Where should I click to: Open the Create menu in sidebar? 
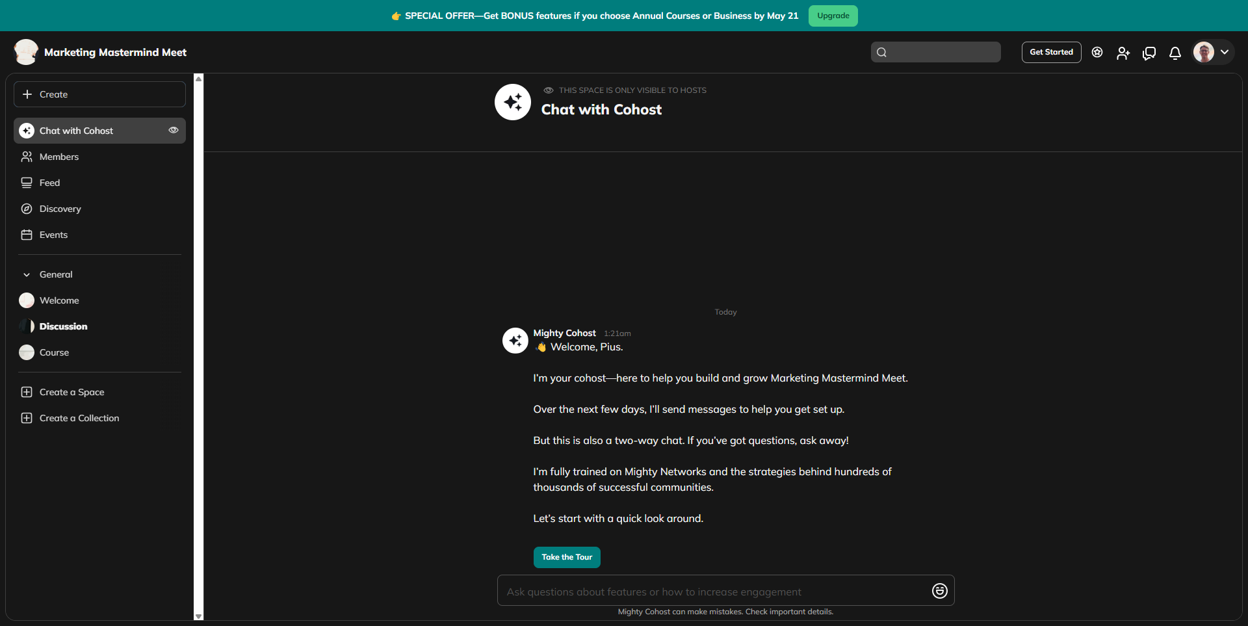click(x=99, y=94)
